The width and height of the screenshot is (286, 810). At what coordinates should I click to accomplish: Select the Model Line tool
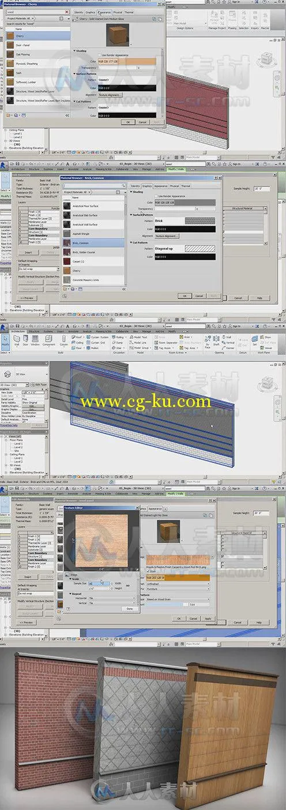tap(138, 342)
